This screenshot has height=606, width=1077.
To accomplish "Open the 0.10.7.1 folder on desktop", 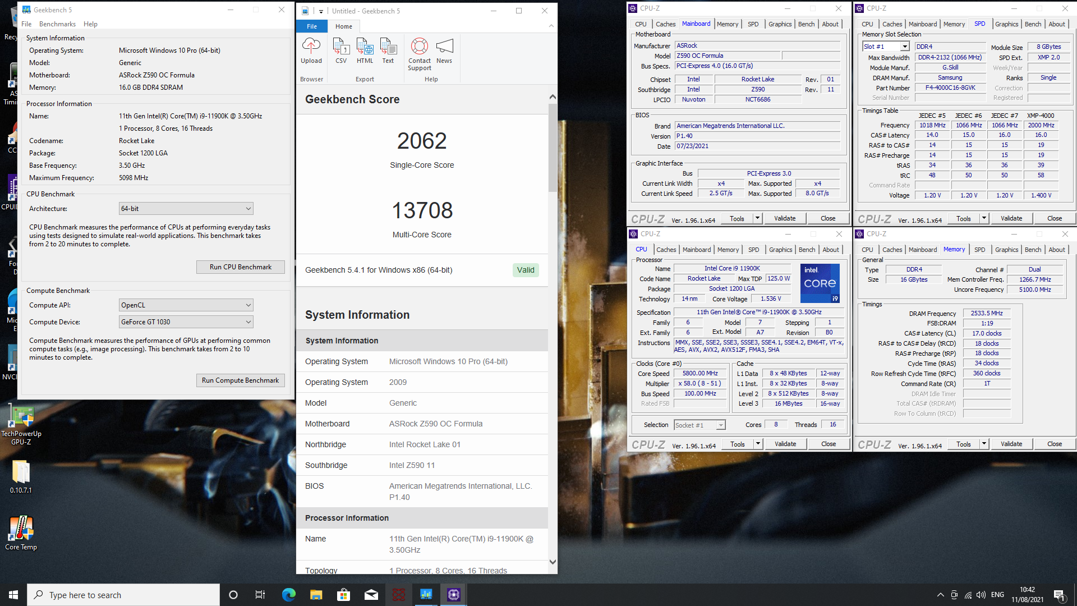I will 21,477.
